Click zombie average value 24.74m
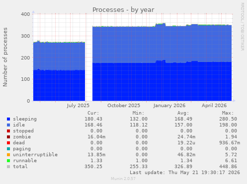This screenshot has width=247, height=184. [186, 137]
